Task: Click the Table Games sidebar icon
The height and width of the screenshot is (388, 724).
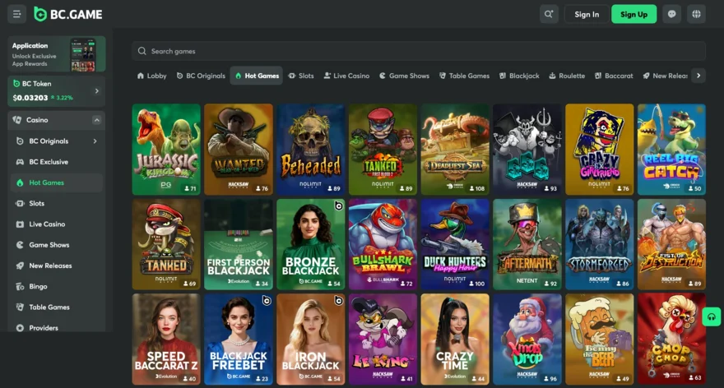Action: [20, 307]
